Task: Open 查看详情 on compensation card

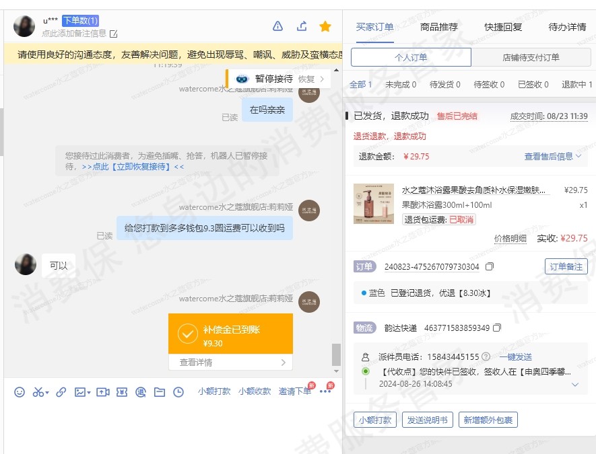Action: click(231, 363)
